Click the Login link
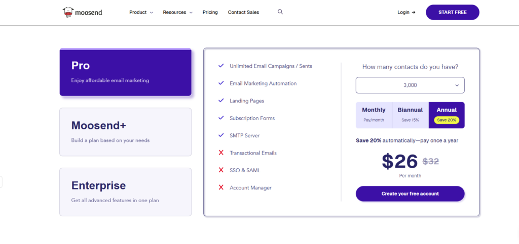 [x=406, y=12]
